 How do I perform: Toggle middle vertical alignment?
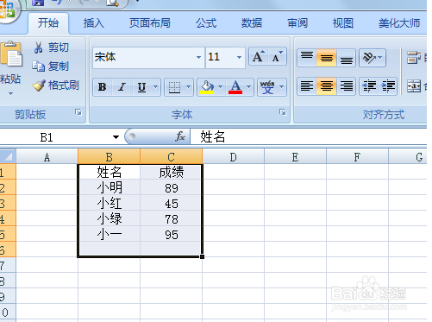pyautogui.click(x=327, y=58)
